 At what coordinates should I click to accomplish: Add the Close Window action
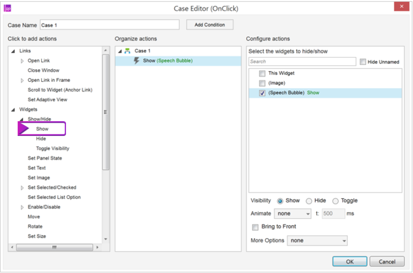coord(44,70)
